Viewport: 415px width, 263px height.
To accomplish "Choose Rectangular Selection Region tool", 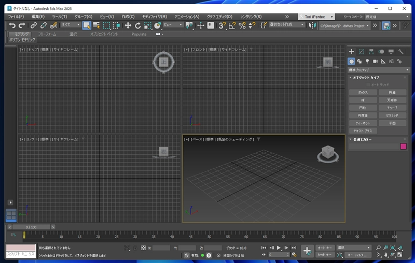I will [x=106, y=25].
